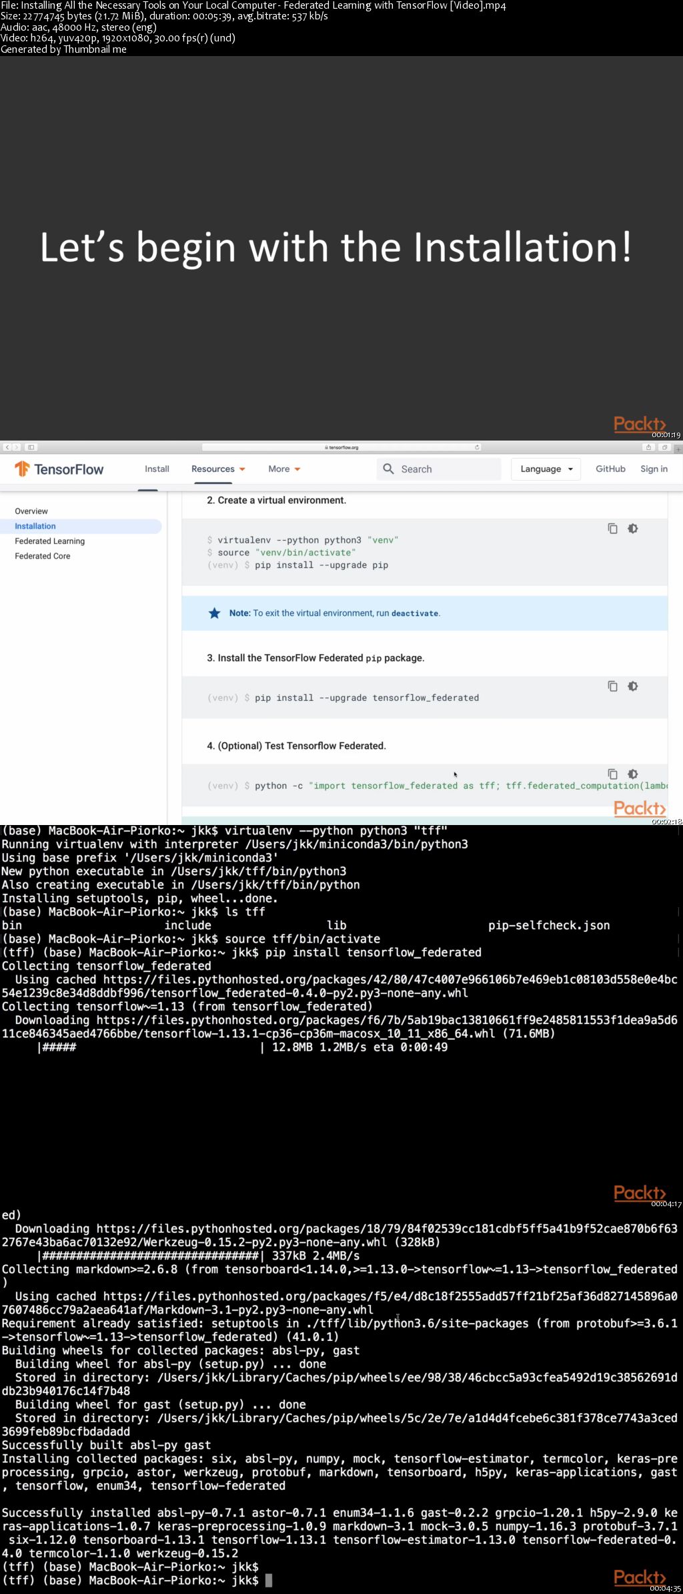This screenshot has width=683, height=1594.
Task: Click the Safari share button
Action: tap(649, 447)
